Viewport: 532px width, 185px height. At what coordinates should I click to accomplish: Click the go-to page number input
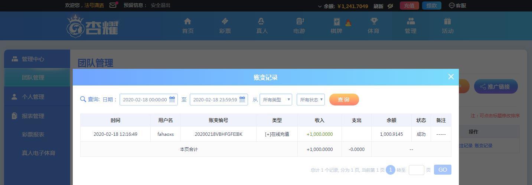417,170
